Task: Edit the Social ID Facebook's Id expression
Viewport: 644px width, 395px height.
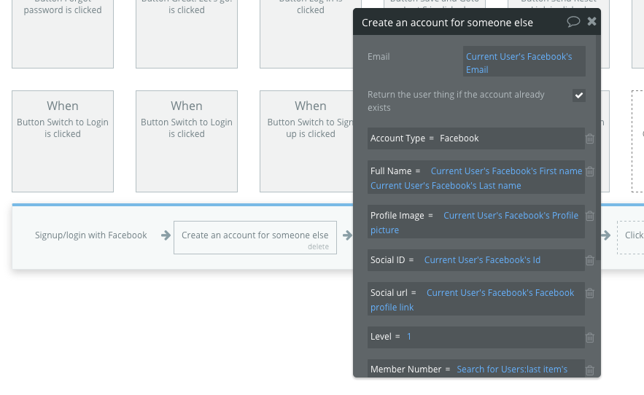Action: (482, 260)
